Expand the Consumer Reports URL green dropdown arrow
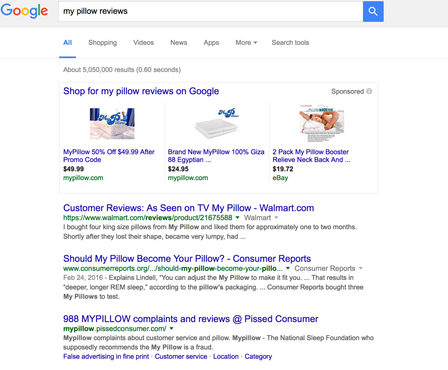Image resolution: width=448 pixels, height=370 pixels. click(288, 269)
